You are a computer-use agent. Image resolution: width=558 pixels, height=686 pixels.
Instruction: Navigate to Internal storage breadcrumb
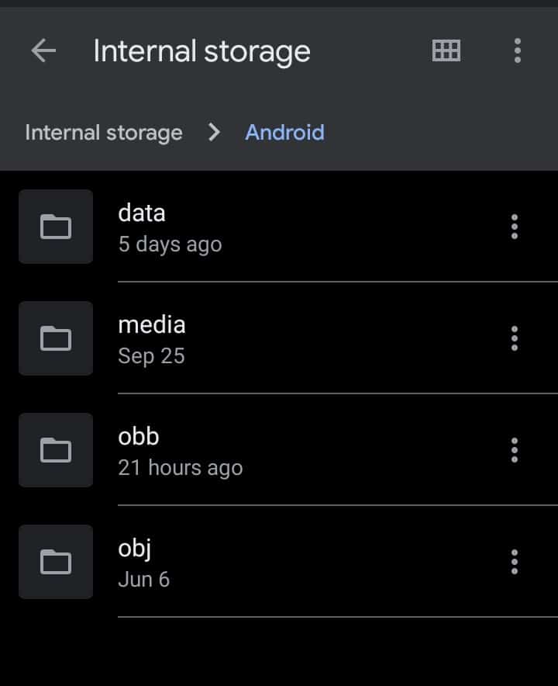coord(104,133)
